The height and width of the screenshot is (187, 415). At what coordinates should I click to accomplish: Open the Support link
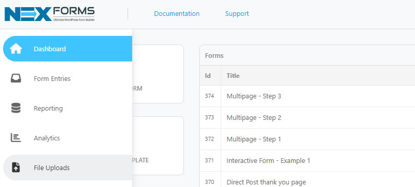tap(237, 13)
